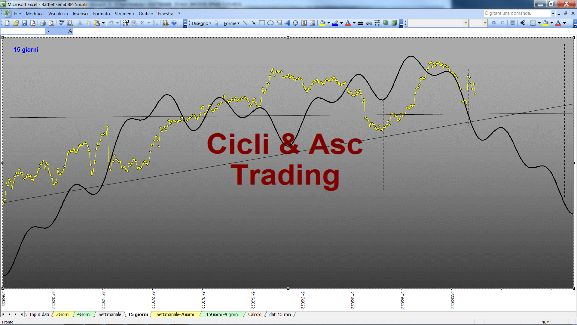Switch to the Calcolo sheet tab
Screen dimensions: 577x325
click(255, 314)
